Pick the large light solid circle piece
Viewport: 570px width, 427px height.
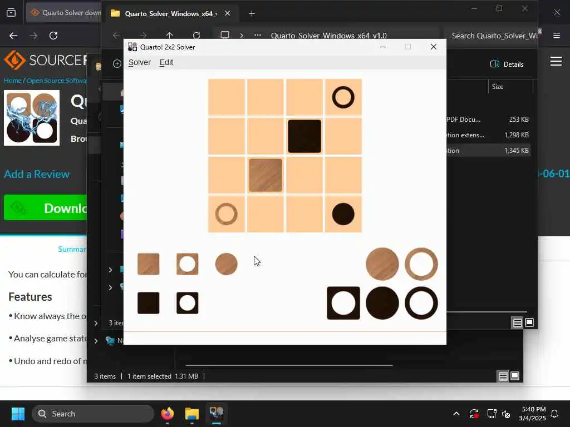tap(382, 264)
